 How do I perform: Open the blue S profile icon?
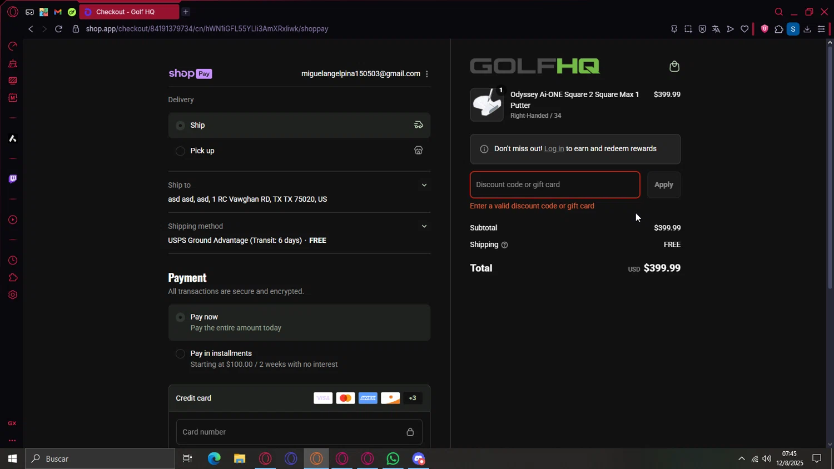click(793, 29)
